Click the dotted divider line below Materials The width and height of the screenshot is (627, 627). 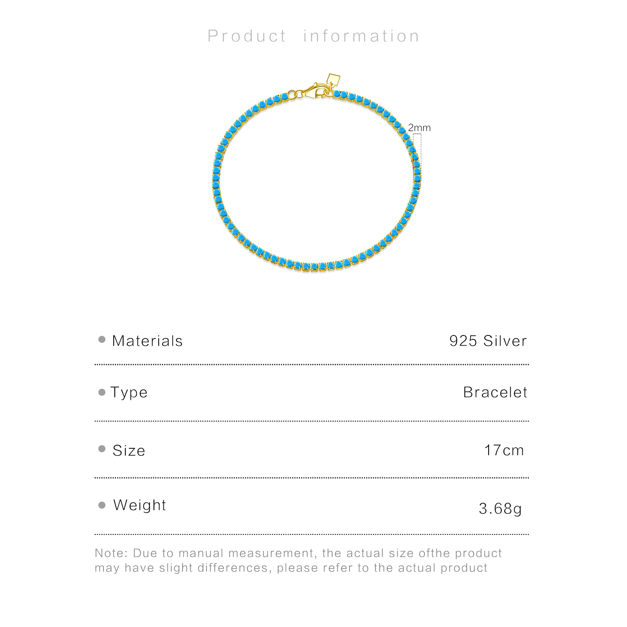(312, 364)
